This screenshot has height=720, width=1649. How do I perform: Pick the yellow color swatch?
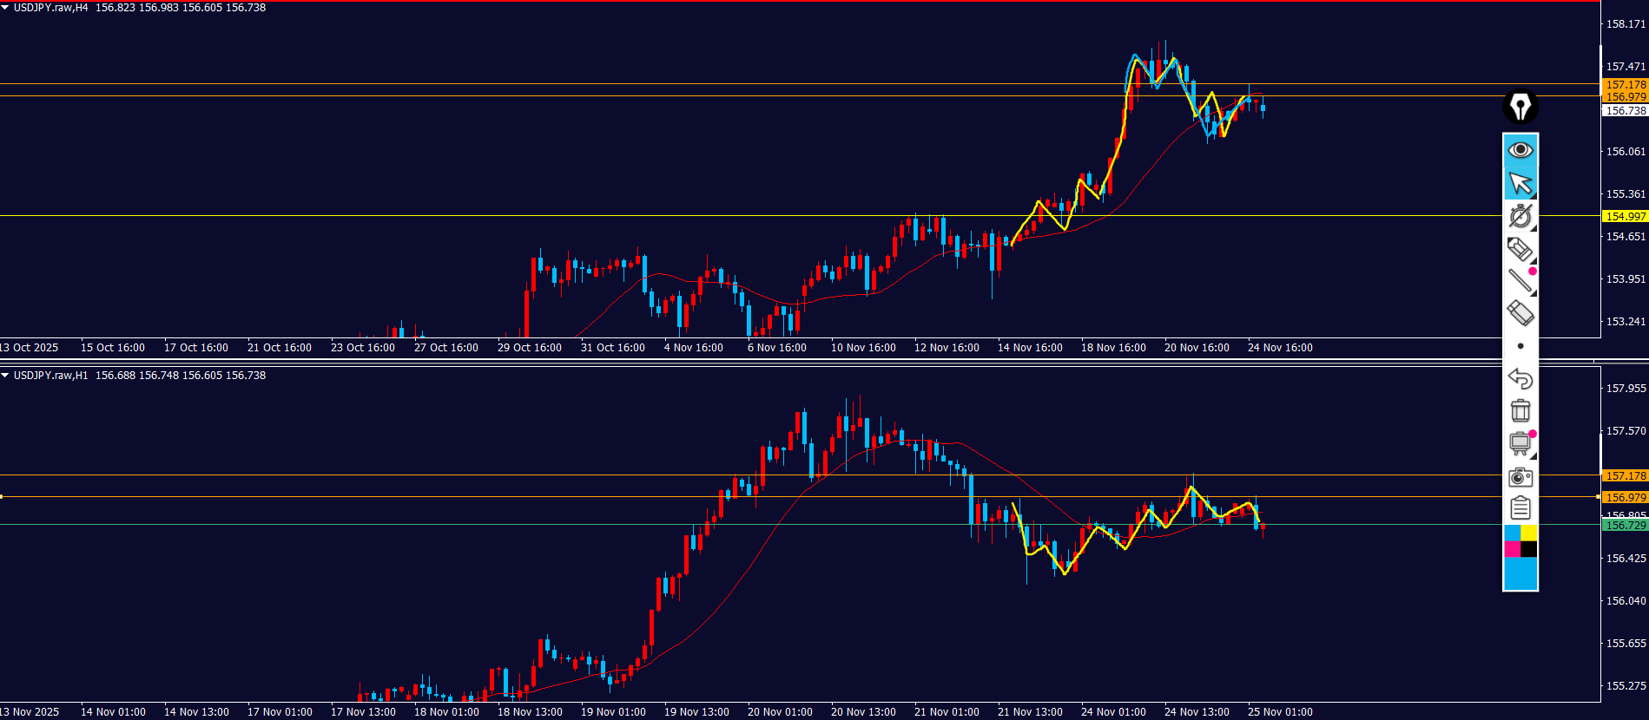pyautogui.click(x=1529, y=533)
